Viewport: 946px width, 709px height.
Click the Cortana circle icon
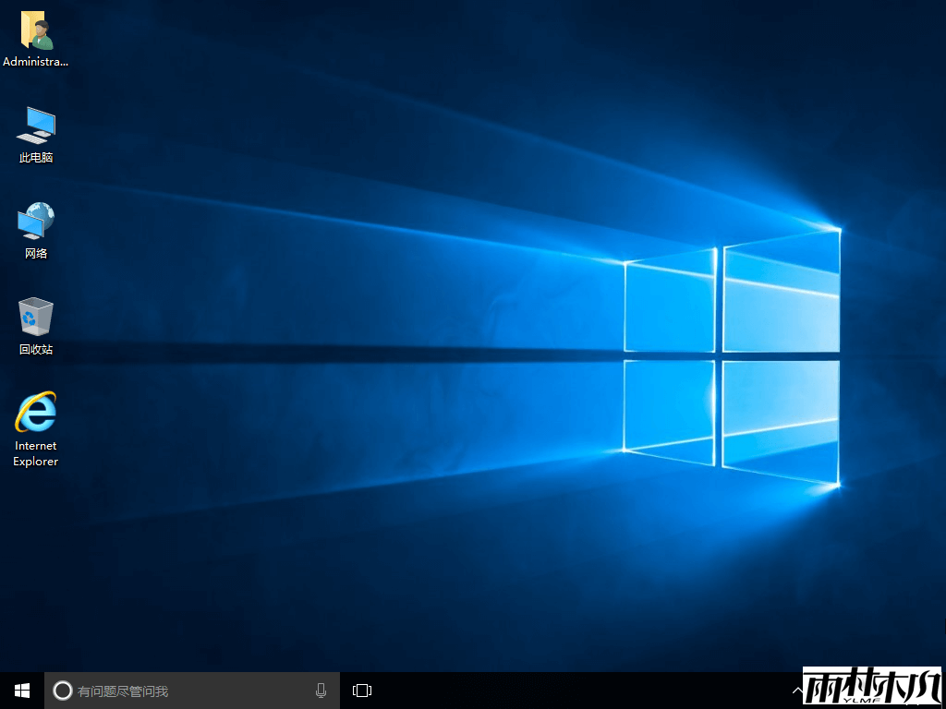click(x=62, y=691)
